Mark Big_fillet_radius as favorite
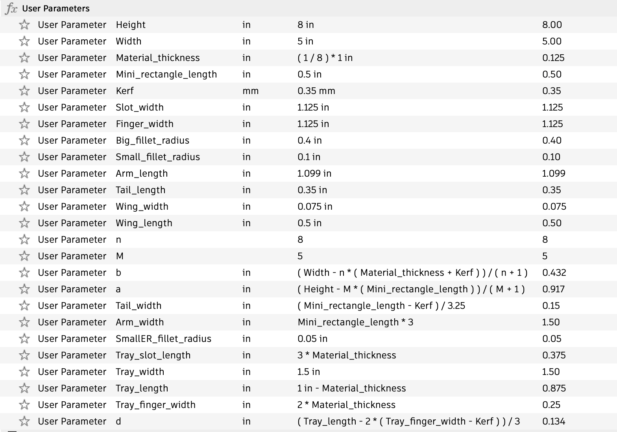 click(24, 140)
